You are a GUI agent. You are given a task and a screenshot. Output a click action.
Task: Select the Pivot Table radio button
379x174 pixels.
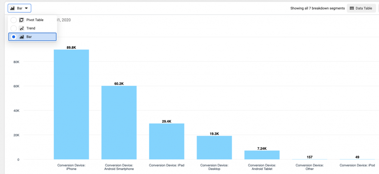pos(14,20)
